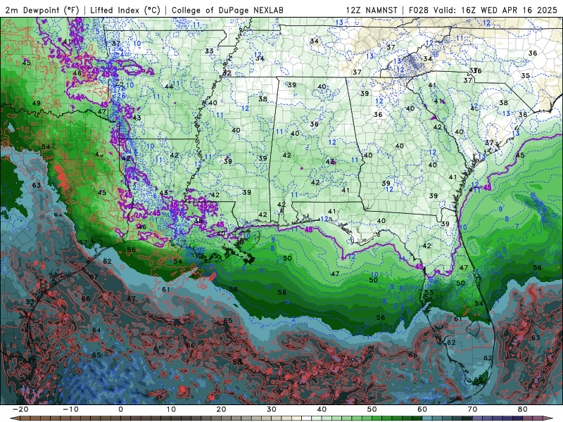Image resolution: width=563 pixels, height=422 pixels.
Task: Click the 30 label on the color scale
Action: tap(272, 409)
